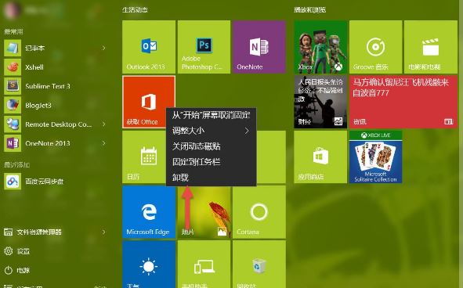Open the Xbox tile
The image size is (463, 288).
point(320,47)
